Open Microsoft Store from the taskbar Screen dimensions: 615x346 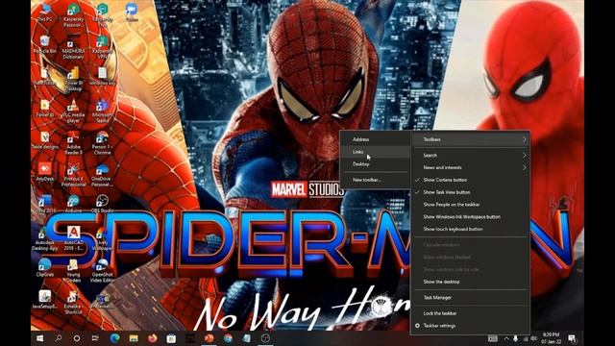[x=171, y=338]
